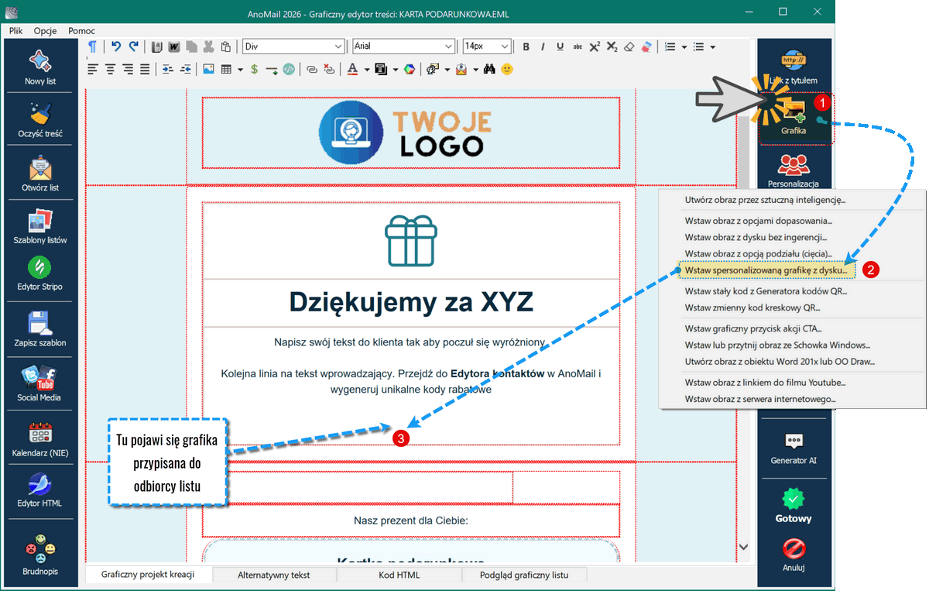Open the Plik menu
The image size is (929, 591).
pos(15,30)
